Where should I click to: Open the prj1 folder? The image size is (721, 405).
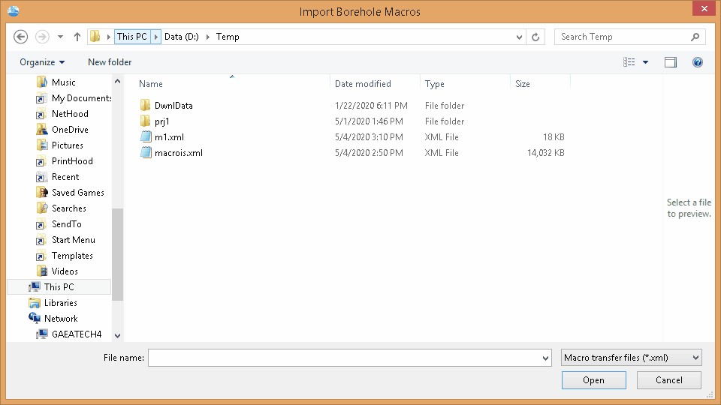(162, 121)
